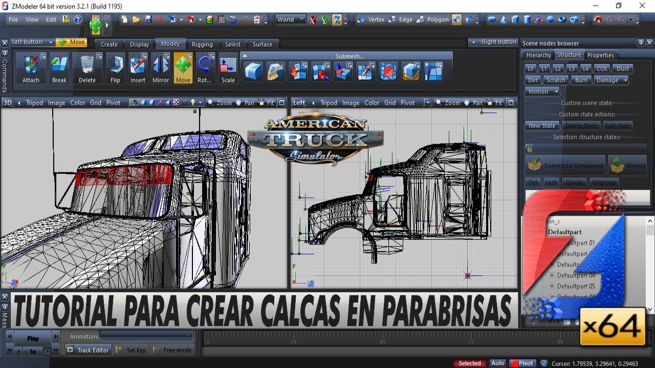Switch to the Hierarchy tab

[539, 55]
